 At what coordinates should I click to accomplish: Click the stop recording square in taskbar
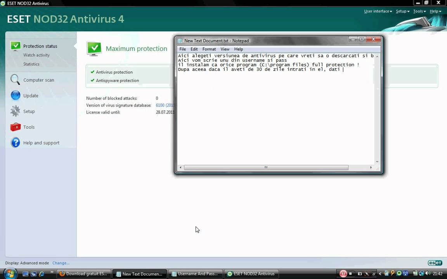coord(350,274)
